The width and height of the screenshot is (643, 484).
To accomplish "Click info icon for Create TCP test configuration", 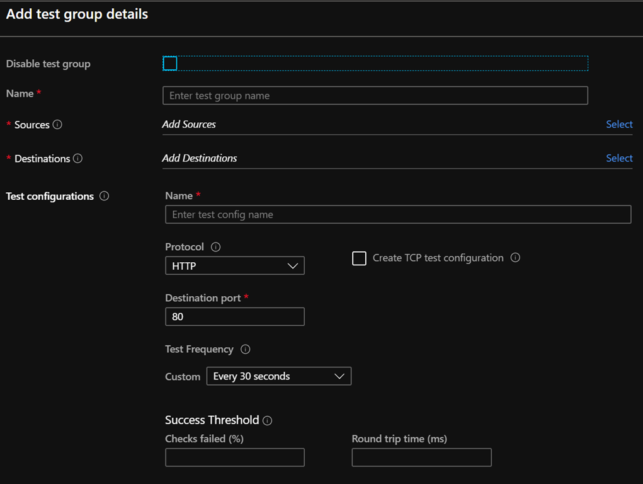I will click(x=515, y=258).
